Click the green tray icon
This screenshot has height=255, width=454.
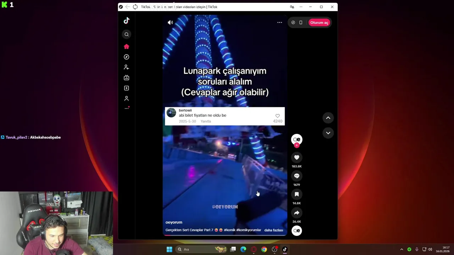coord(409,249)
